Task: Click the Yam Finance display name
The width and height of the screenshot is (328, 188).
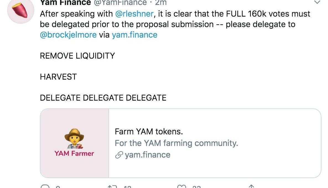Action: [65, 3]
